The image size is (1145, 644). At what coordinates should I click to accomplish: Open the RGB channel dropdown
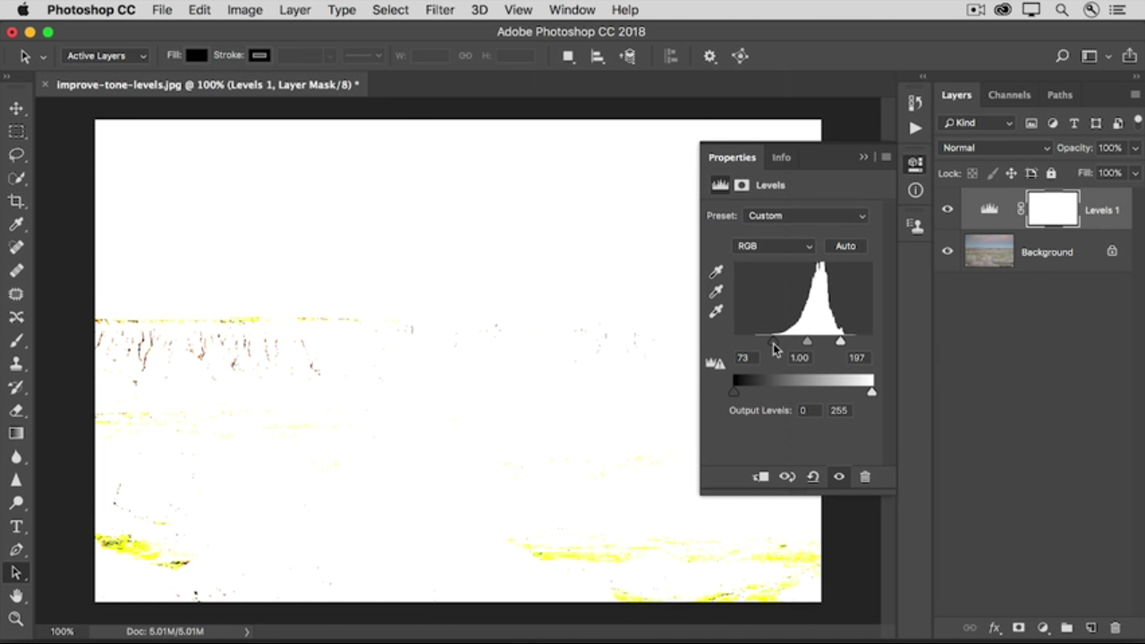[x=774, y=246]
